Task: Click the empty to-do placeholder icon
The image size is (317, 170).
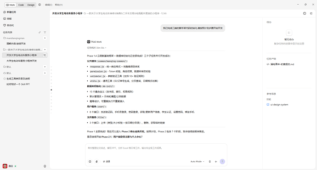Action: click(x=289, y=33)
